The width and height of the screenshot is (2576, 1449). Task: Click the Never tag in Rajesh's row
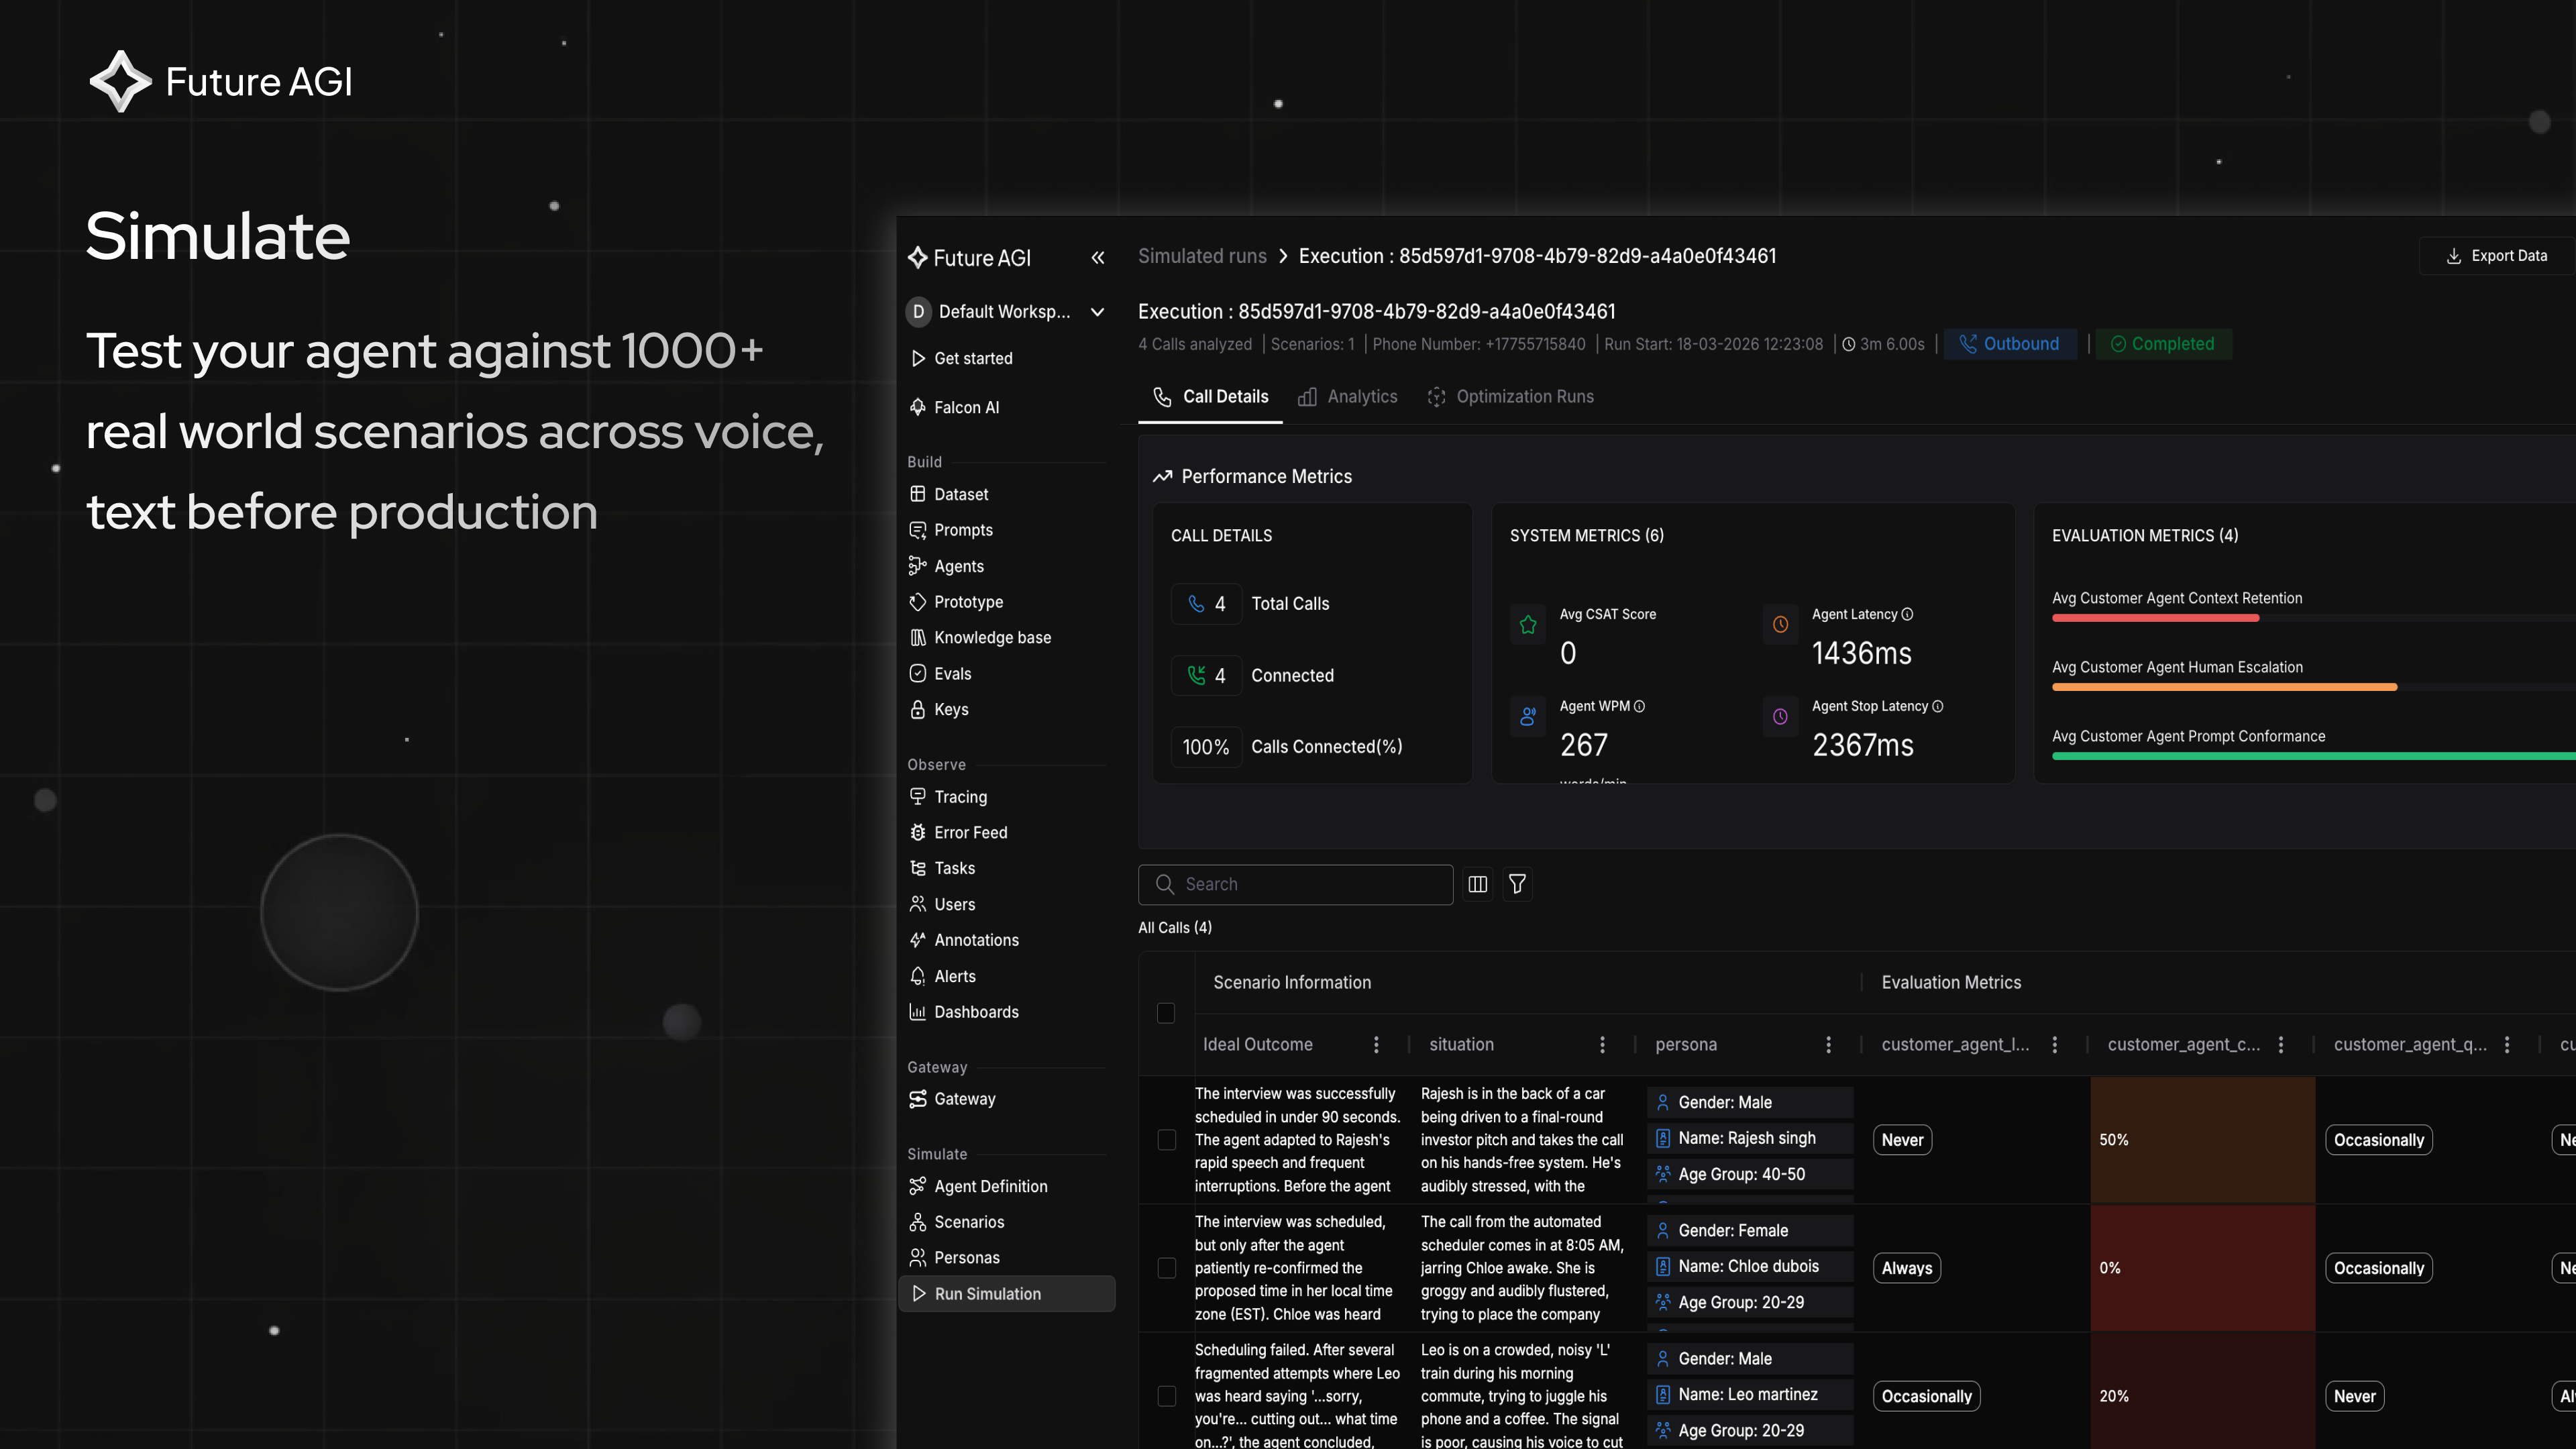(1902, 1140)
